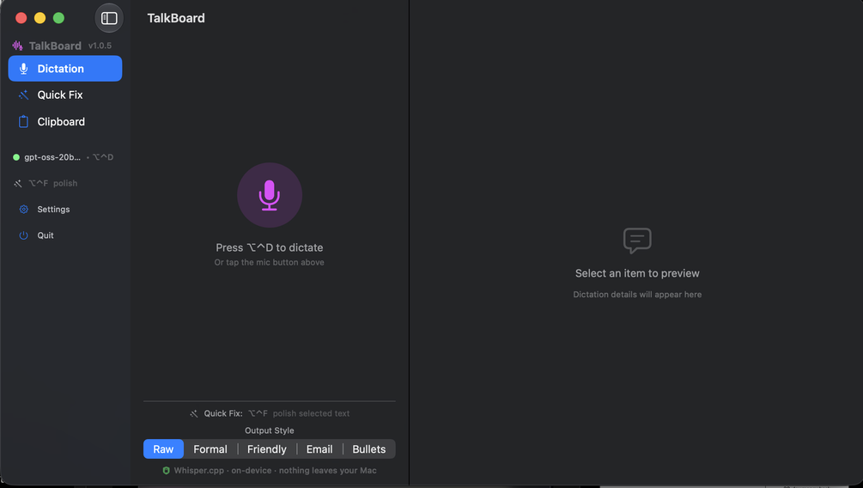The height and width of the screenshot is (488, 863).
Task: Select the Bullets output style
Action: [x=368, y=448]
